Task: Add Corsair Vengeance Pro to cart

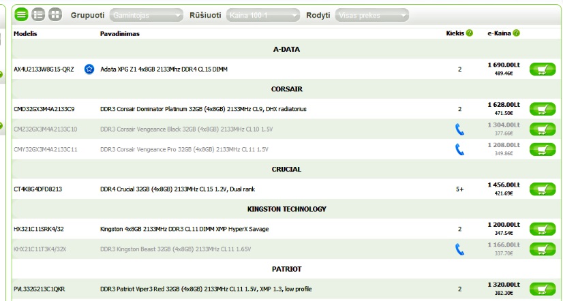Action: (542, 149)
